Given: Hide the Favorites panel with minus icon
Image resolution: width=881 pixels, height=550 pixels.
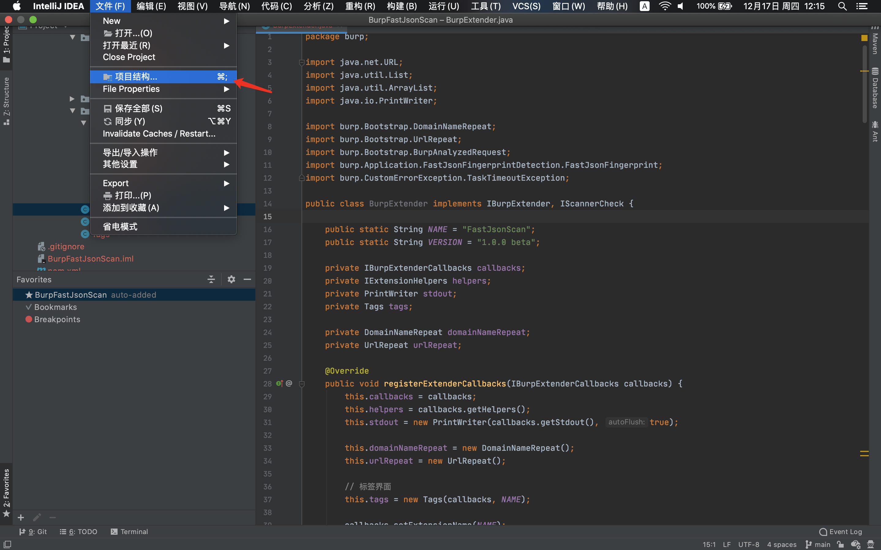Looking at the screenshot, I should [x=247, y=279].
